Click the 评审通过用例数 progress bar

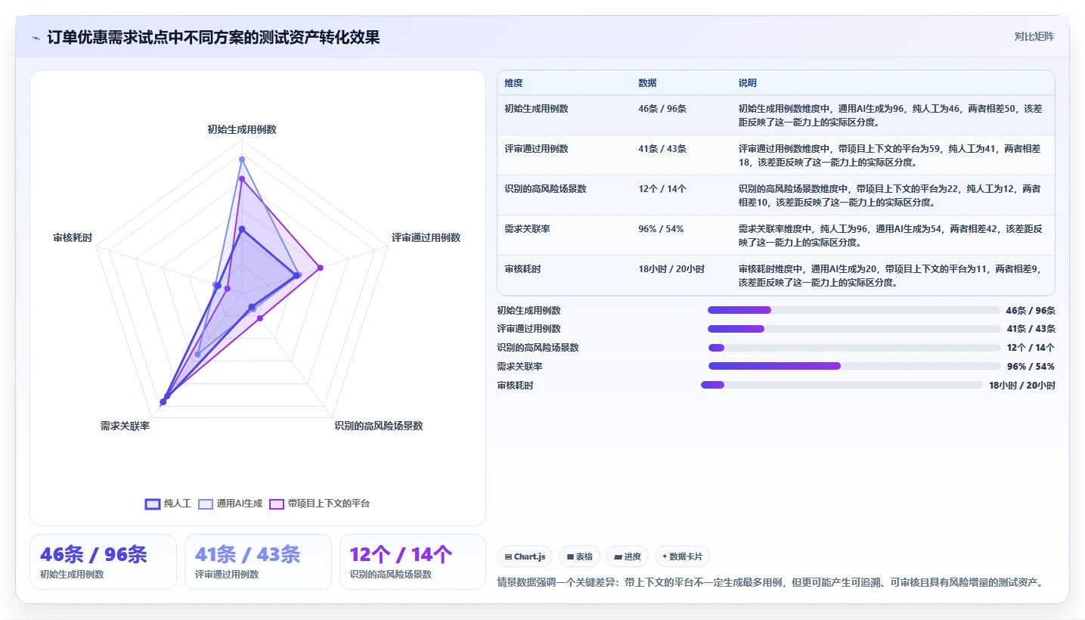pyautogui.click(x=854, y=329)
